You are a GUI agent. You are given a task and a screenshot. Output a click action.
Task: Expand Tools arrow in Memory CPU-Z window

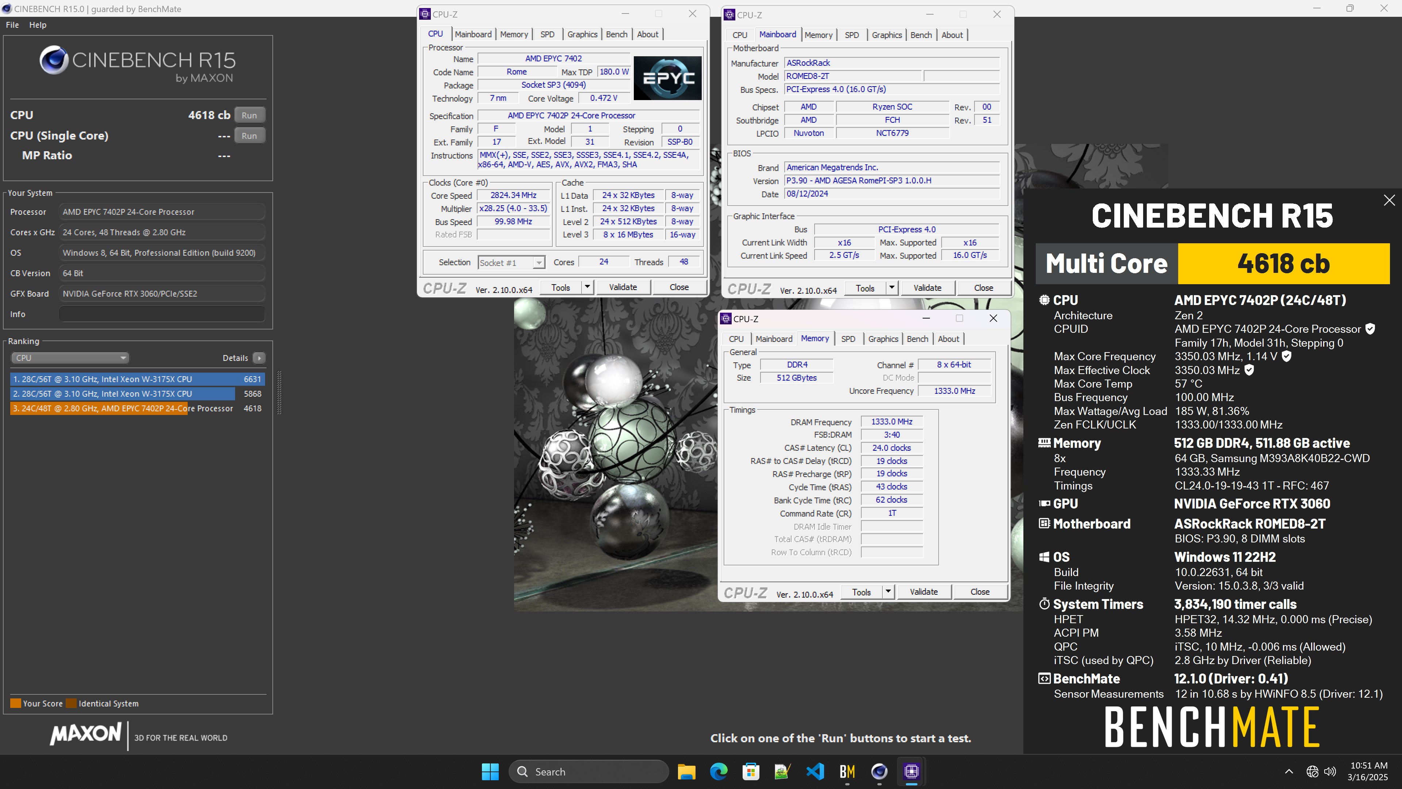pyautogui.click(x=888, y=591)
